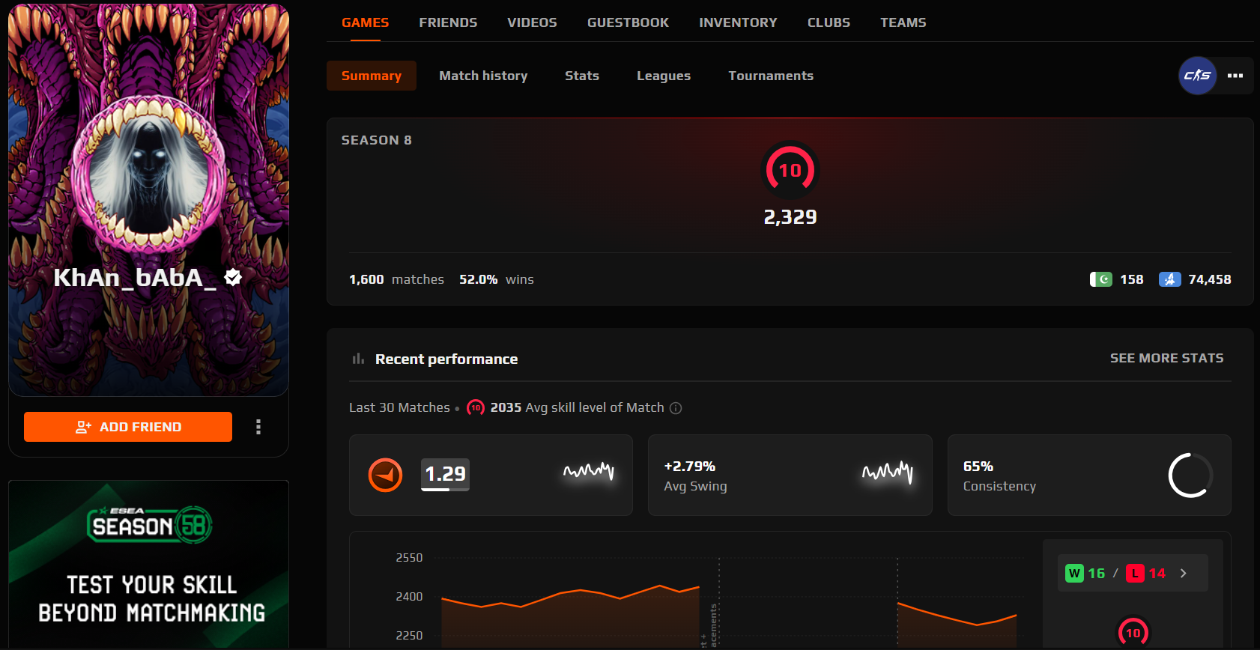1260x650 pixels.
Task: Switch to the Stats sub-tab
Action: [x=582, y=76]
